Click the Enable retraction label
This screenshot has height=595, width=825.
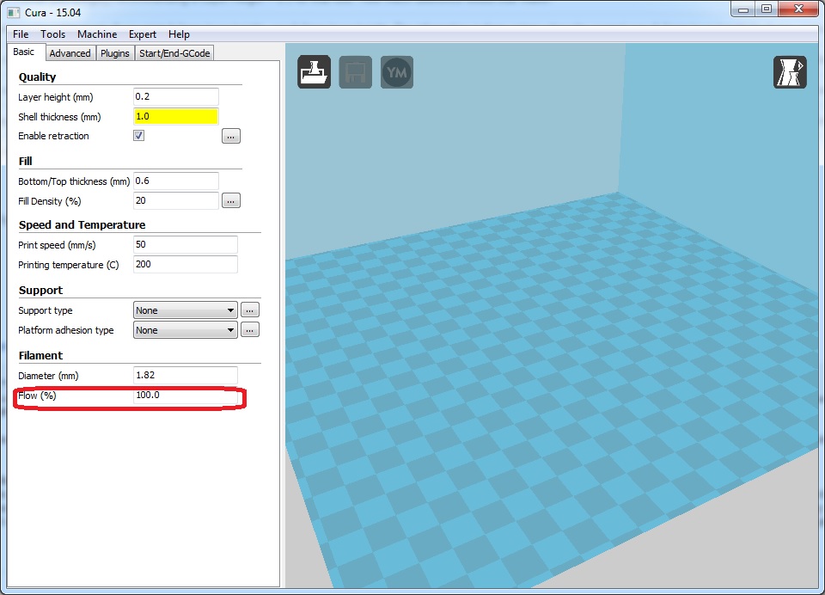[53, 136]
